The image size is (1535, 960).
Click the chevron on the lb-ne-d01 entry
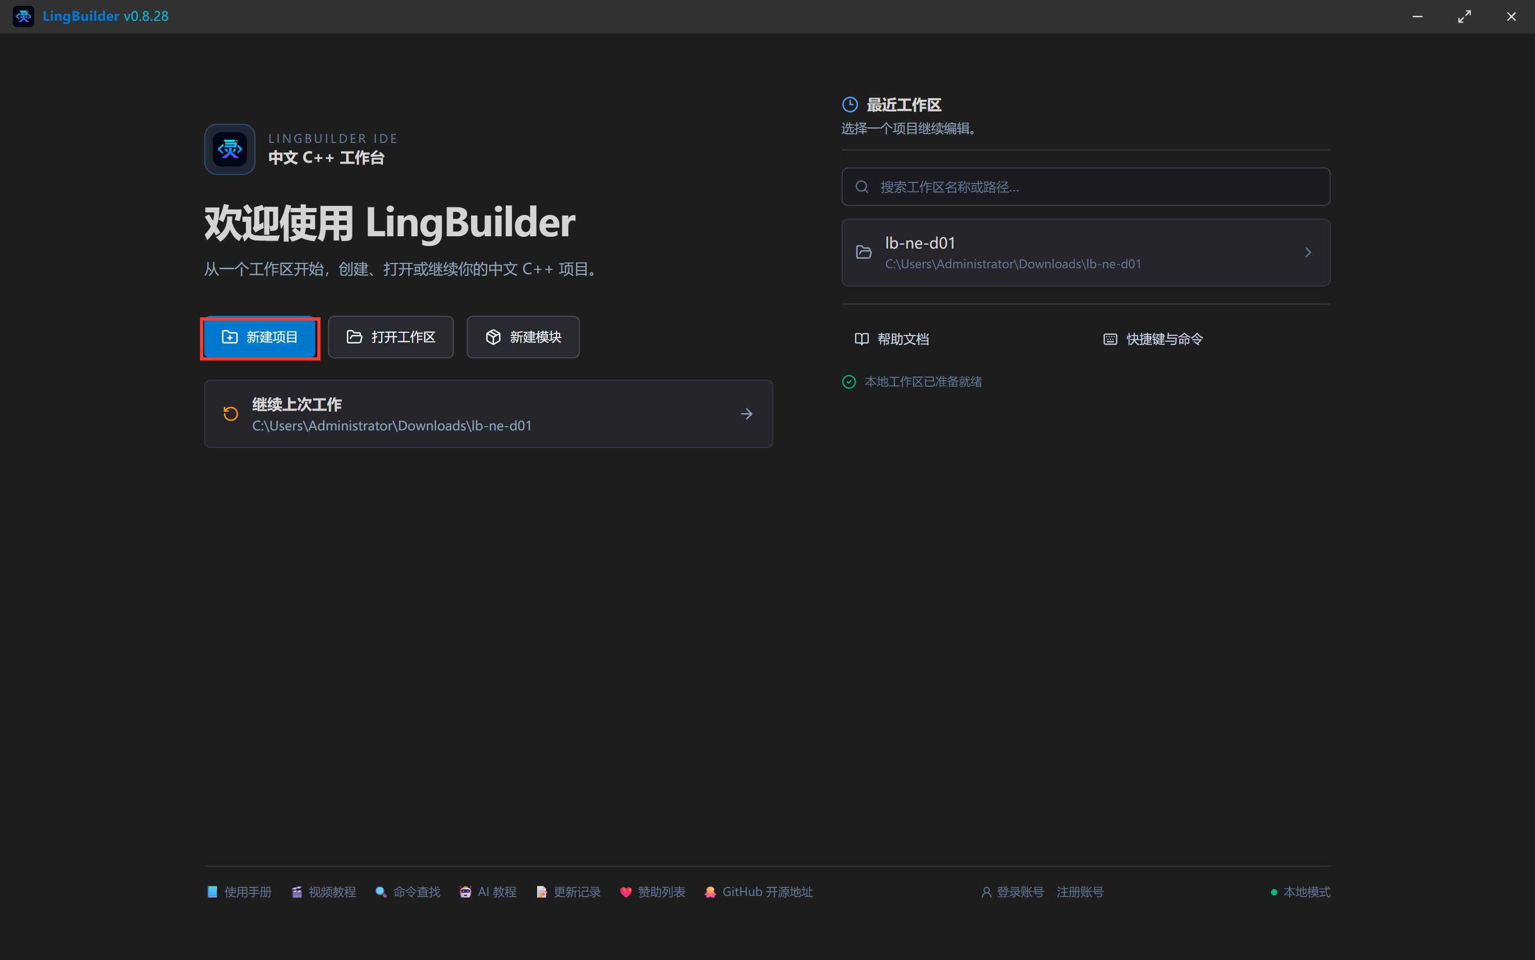tap(1308, 253)
